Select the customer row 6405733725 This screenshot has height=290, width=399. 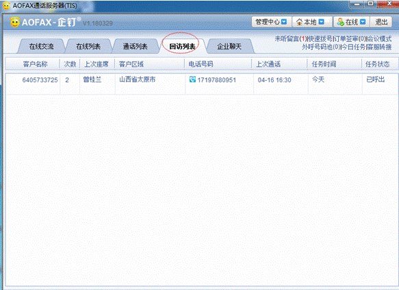click(201, 84)
